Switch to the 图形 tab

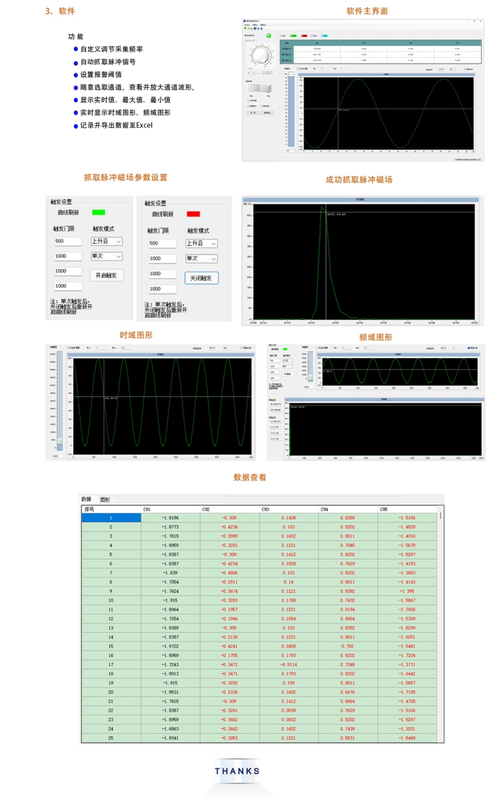105,499
